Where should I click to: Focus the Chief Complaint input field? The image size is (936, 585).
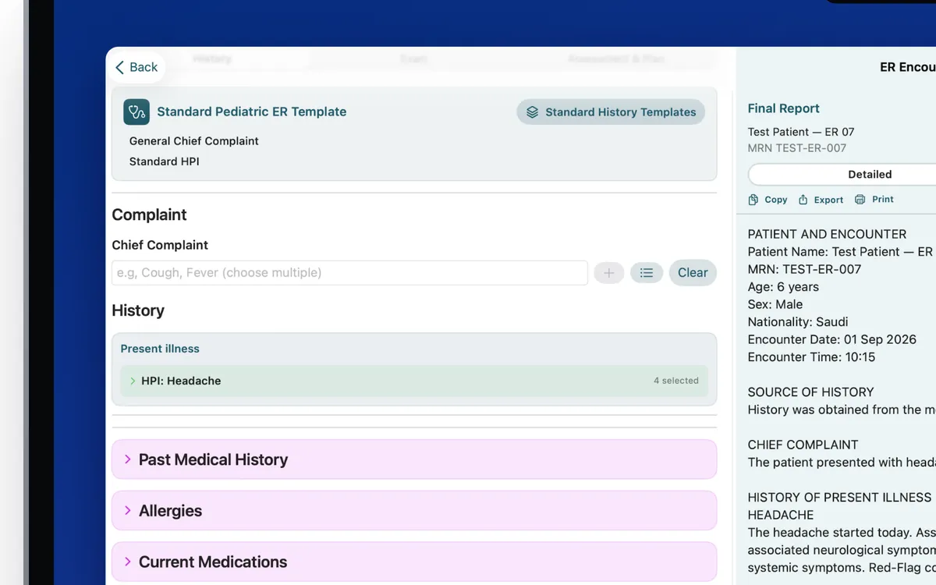(349, 273)
